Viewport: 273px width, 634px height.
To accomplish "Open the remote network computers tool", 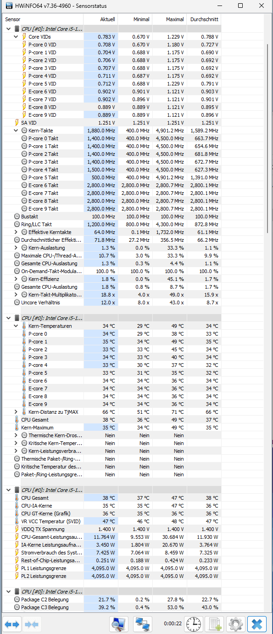I will pos(142,624).
